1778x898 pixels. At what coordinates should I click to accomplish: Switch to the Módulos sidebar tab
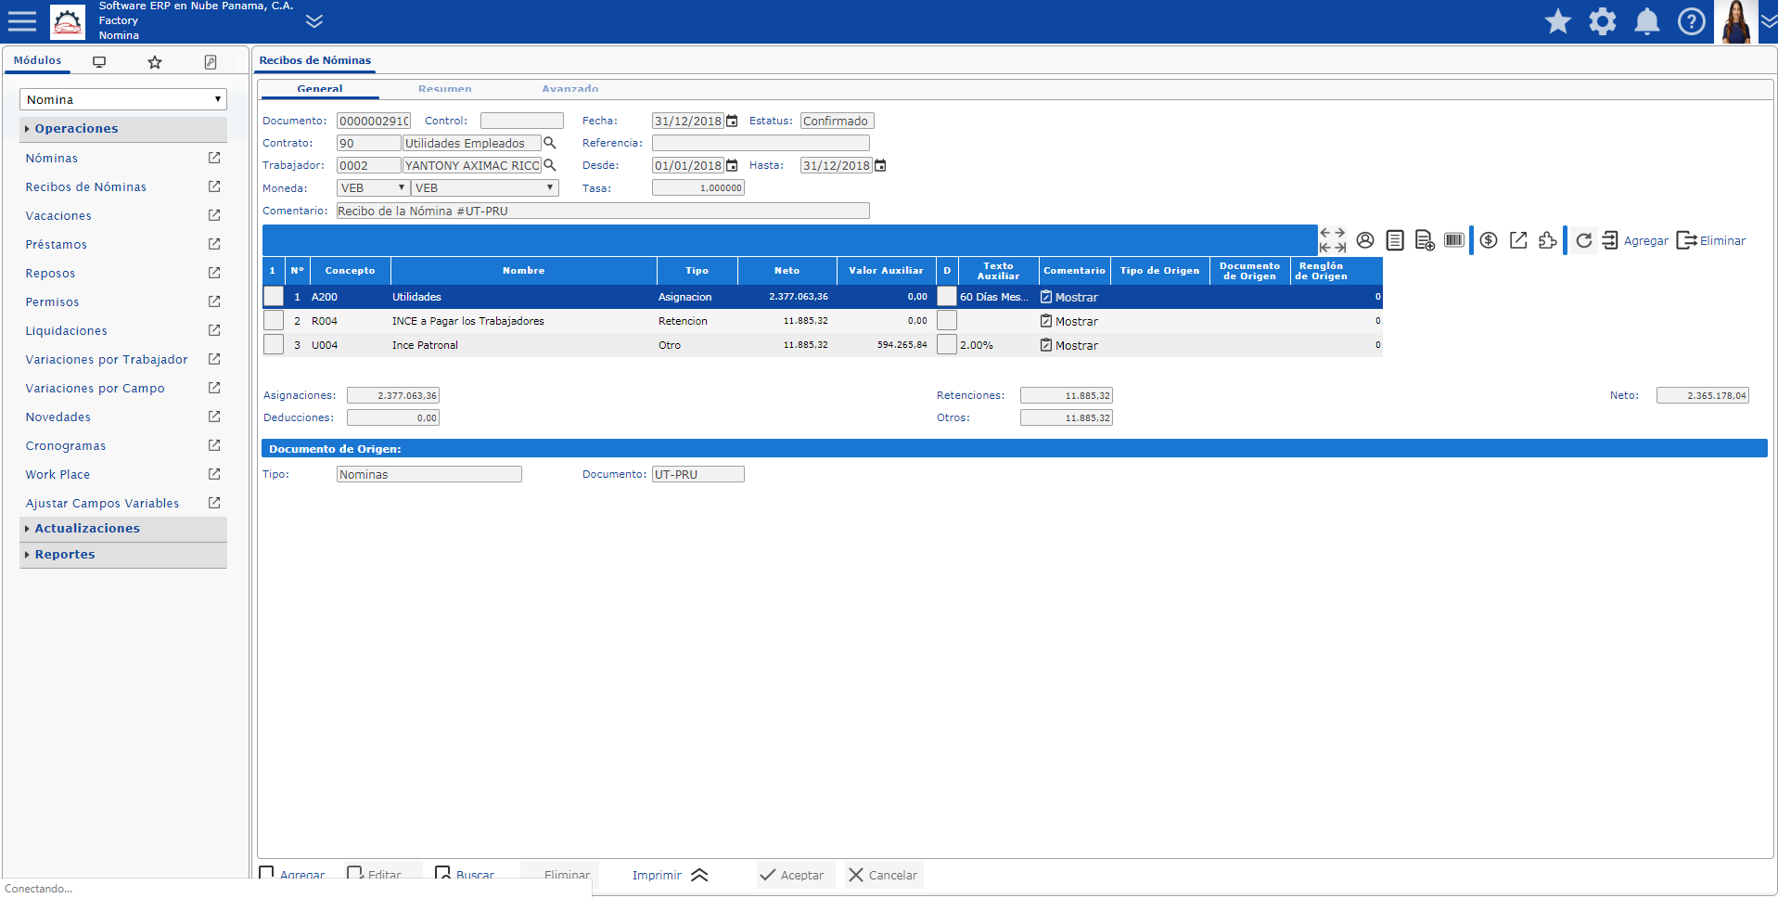coord(38,60)
